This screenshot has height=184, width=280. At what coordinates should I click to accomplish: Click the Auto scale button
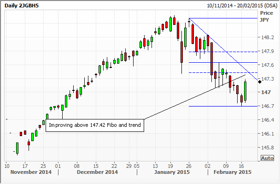coord(267,158)
